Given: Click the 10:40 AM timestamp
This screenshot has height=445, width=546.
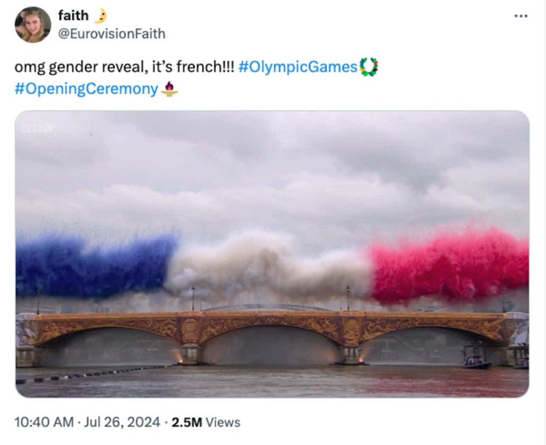Looking at the screenshot, I should click(x=44, y=422).
